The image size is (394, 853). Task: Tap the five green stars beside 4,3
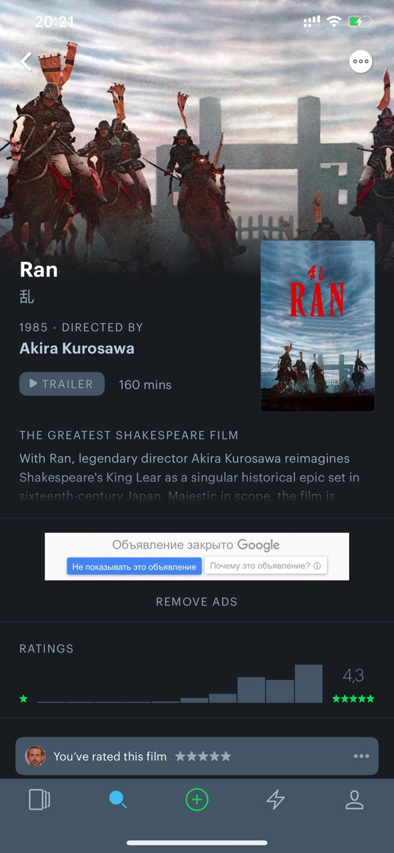pos(353,699)
